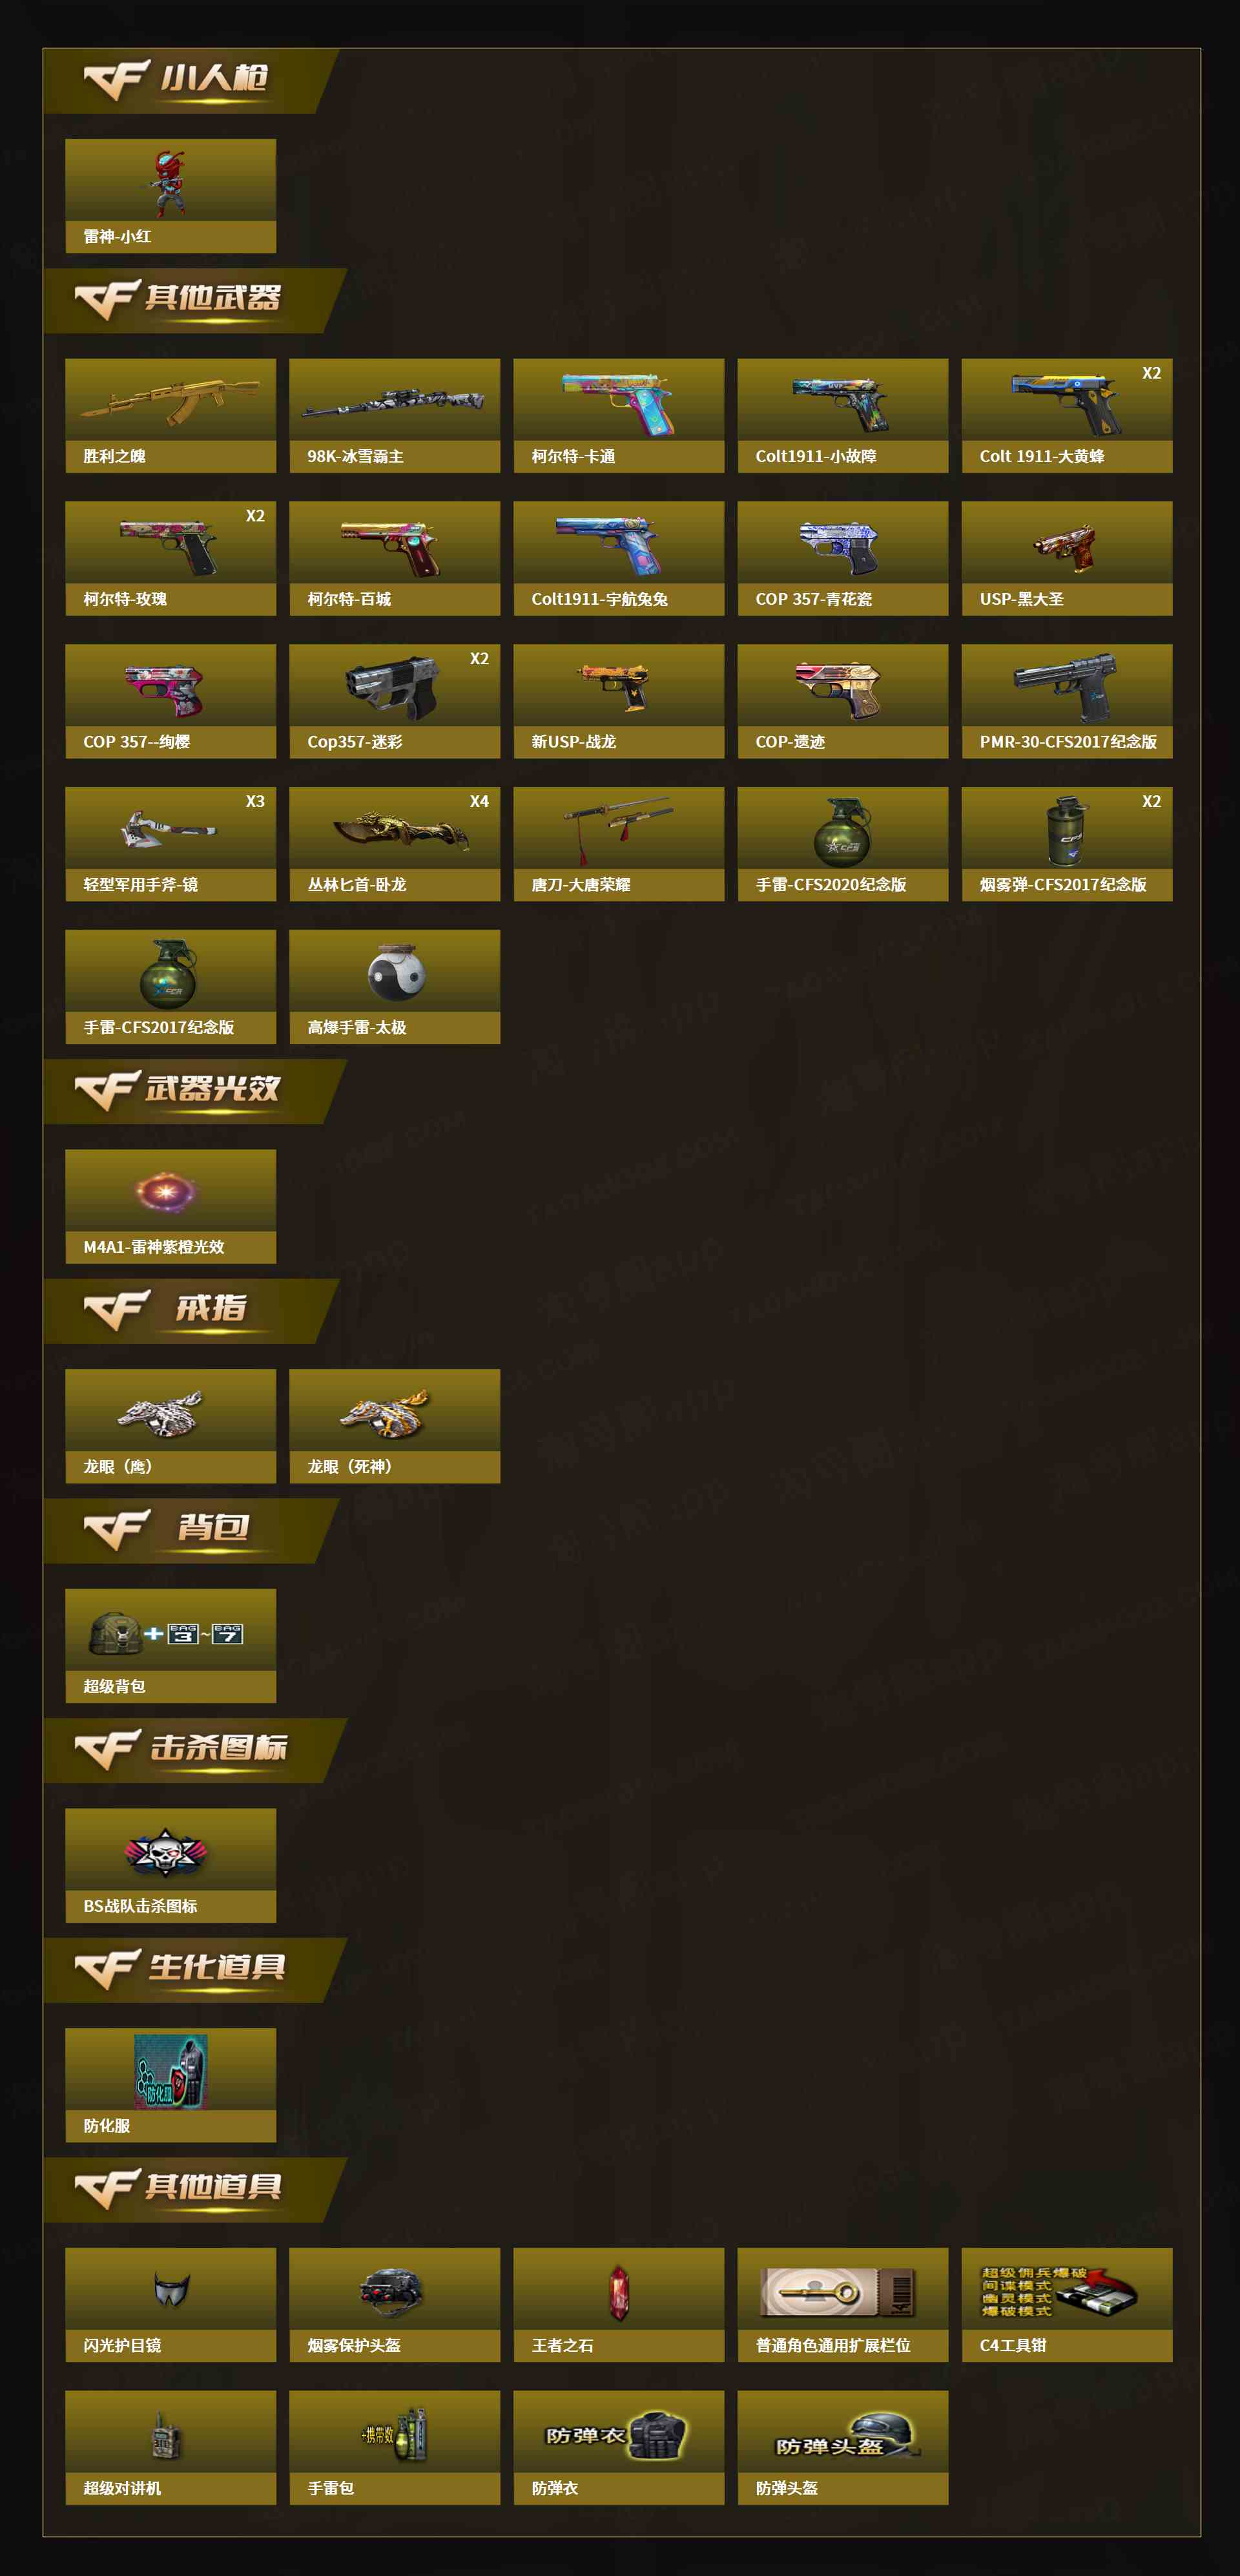Click the USP-黑大圣 pistol icon
1240x2576 pixels.
point(1065,547)
